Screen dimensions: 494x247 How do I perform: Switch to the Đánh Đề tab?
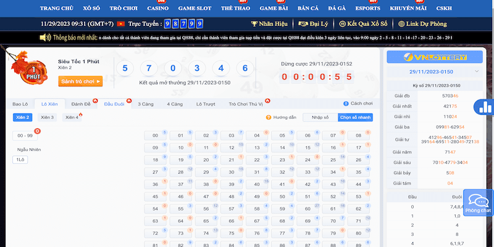80,104
